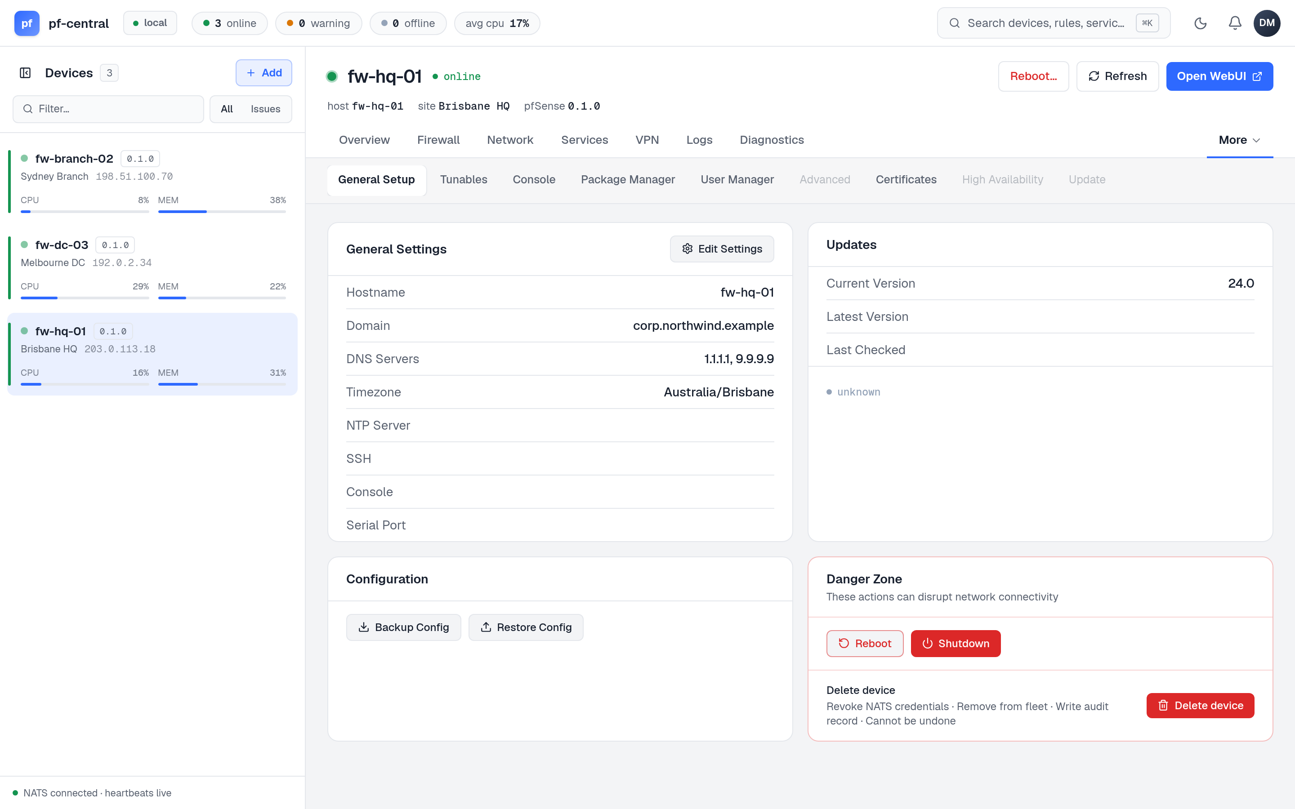This screenshot has width=1295, height=809.
Task: Go to User Manager sub-tab
Action: click(x=737, y=180)
